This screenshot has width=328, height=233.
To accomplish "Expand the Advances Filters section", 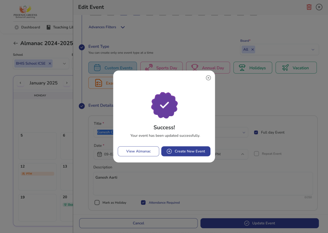I will tap(122, 27).
